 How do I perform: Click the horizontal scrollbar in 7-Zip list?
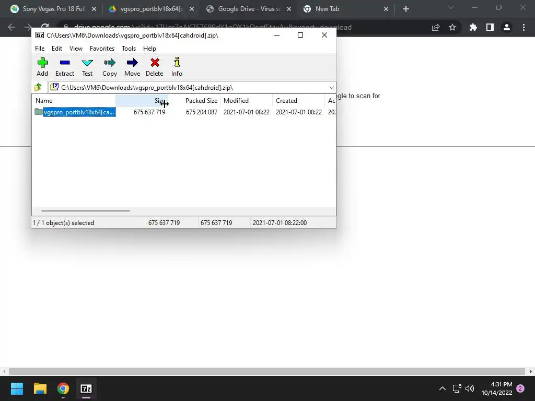coord(85,211)
